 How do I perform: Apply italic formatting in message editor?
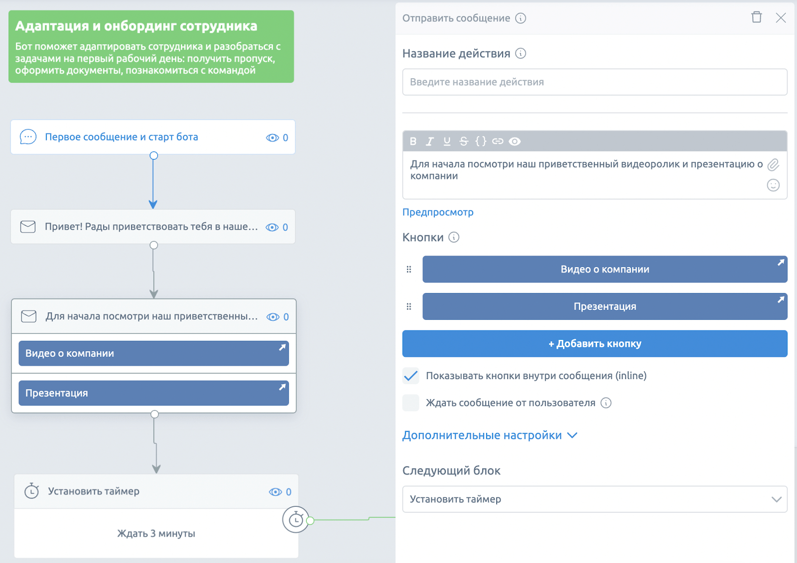click(430, 141)
